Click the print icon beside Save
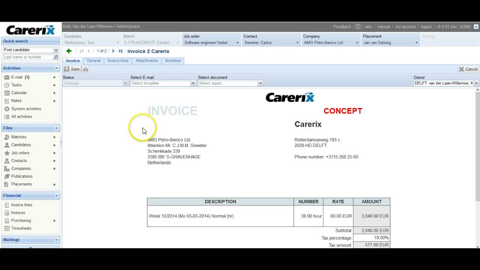Image resolution: width=480 pixels, height=270 pixels. point(85,69)
